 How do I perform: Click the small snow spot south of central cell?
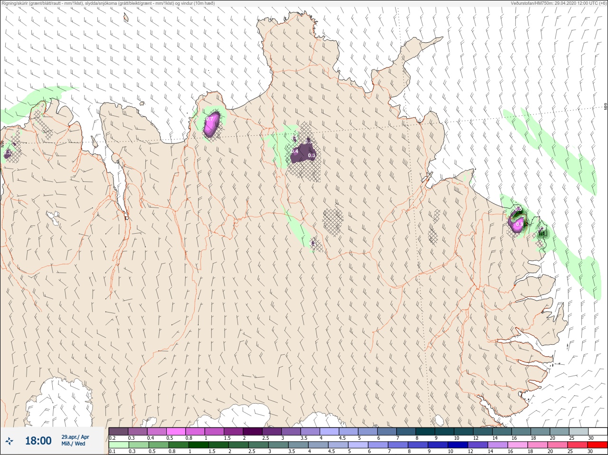pos(313,243)
